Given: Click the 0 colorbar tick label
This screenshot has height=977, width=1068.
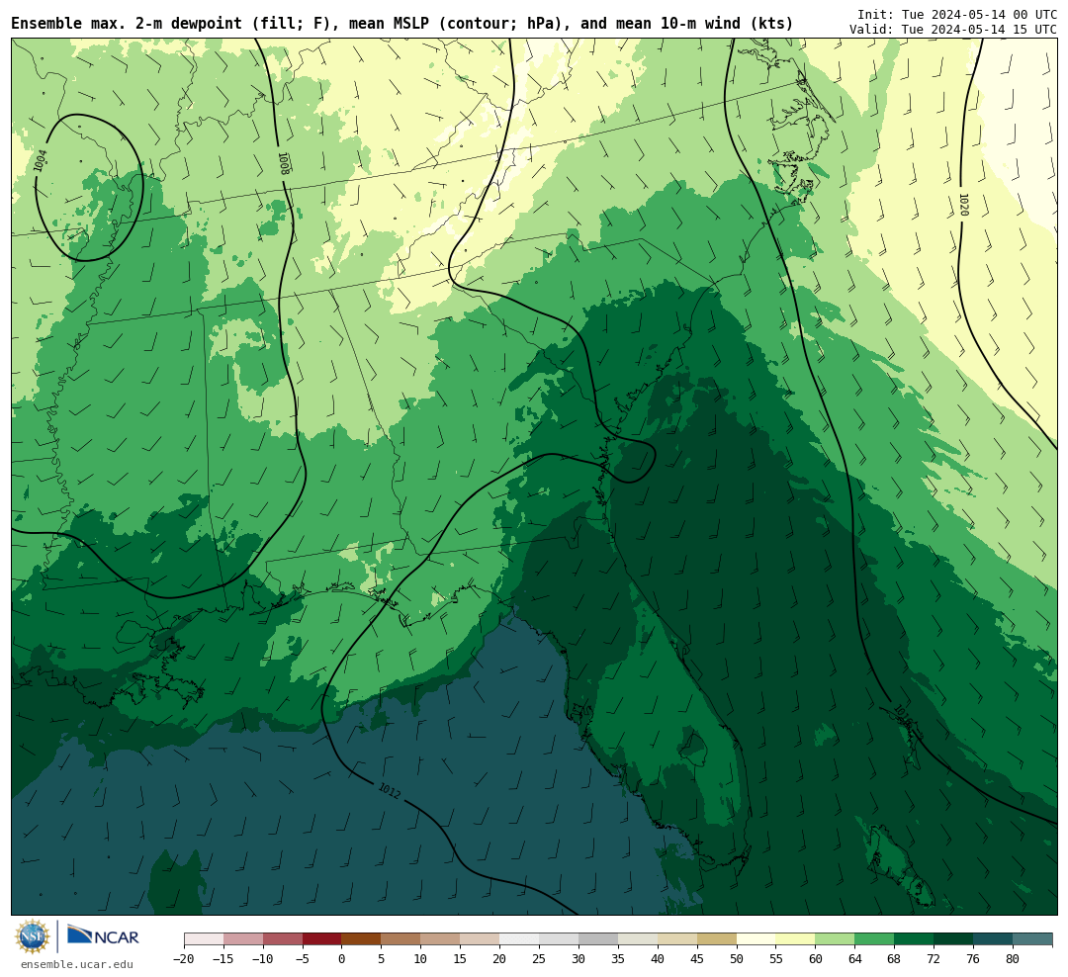Looking at the screenshot, I should pyautogui.click(x=342, y=958).
